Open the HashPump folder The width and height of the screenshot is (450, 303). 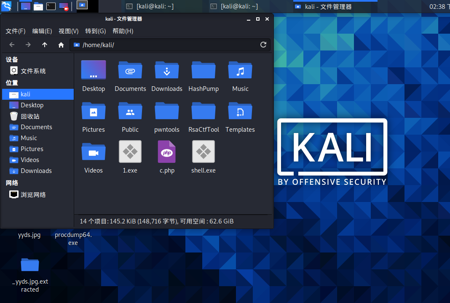204,71
